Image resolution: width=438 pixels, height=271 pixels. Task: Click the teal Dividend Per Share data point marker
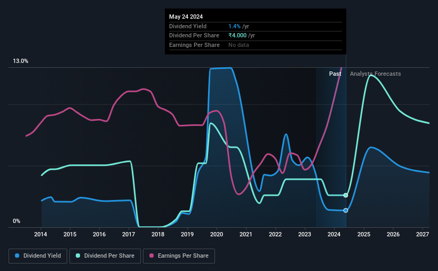pos(346,195)
